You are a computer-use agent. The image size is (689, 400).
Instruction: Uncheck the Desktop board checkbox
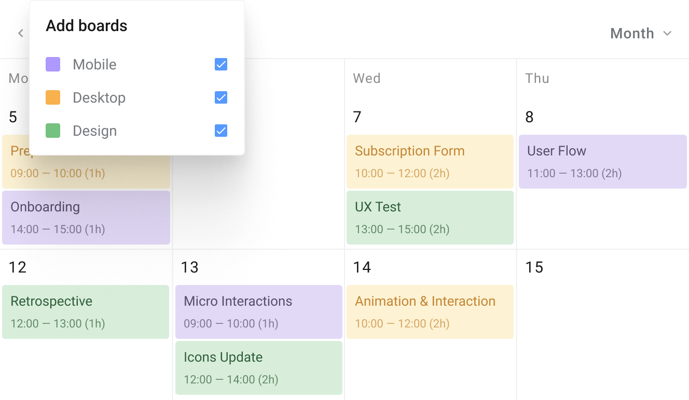pyautogui.click(x=221, y=97)
